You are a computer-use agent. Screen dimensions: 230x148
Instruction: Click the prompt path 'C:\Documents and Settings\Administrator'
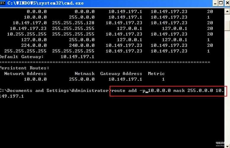coord(54,91)
